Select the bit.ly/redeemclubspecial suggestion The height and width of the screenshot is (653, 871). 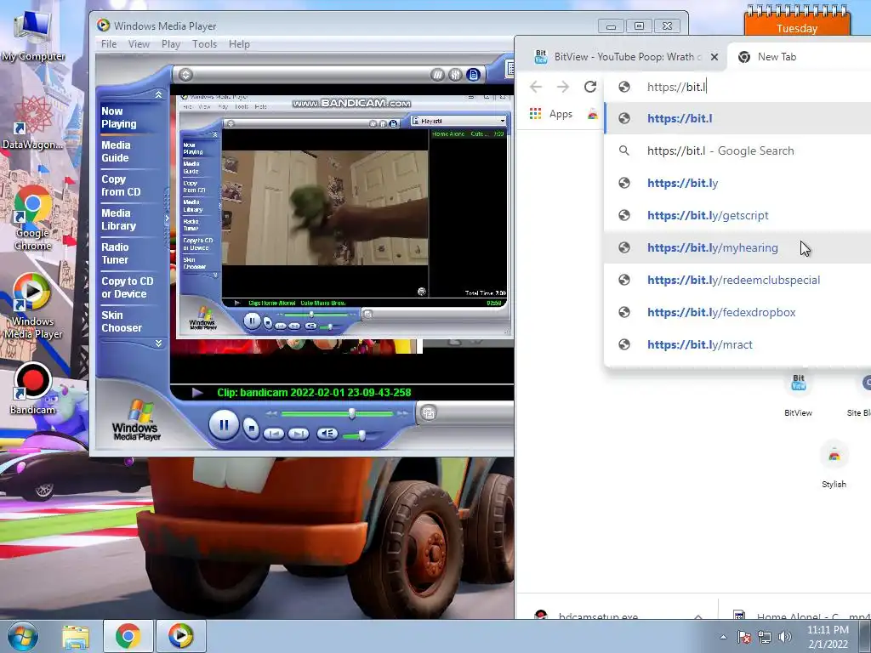coord(737,280)
